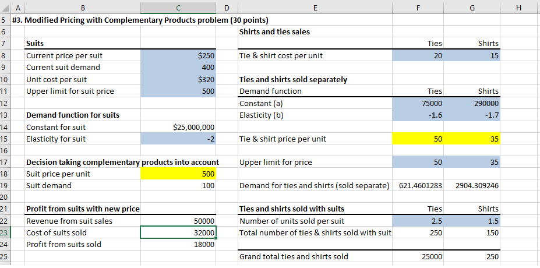Click the grand total shirts value cell

pos(472,256)
